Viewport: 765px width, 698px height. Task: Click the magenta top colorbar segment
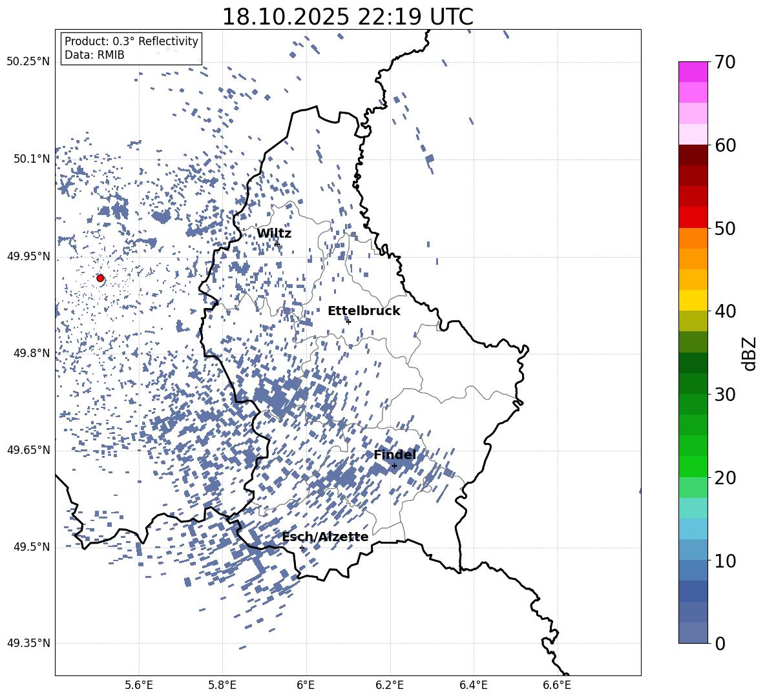click(x=693, y=72)
